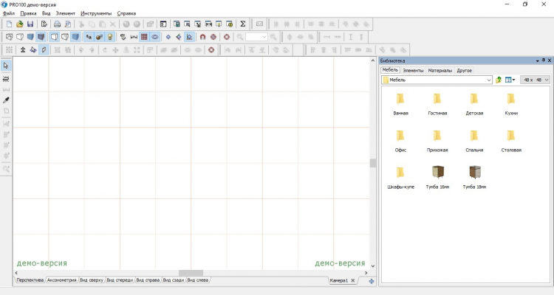The height and width of the screenshot is (295, 554).
Task: Close the Камера1 tab
Action: tap(352, 280)
